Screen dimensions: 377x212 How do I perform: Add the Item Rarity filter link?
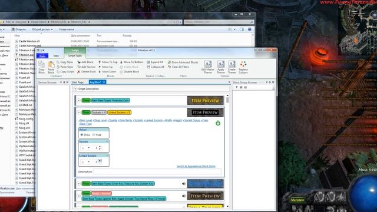tap(125, 120)
